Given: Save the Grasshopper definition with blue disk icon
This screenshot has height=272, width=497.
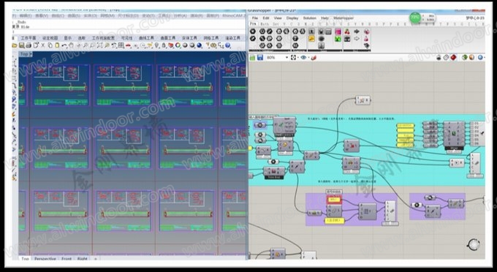Looking at the screenshot, I should point(260,57).
